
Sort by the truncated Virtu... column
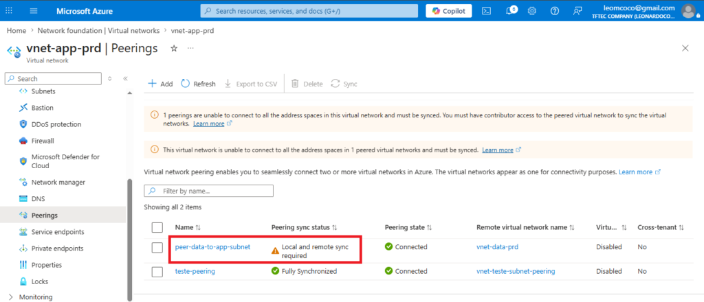(x=611, y=228)
